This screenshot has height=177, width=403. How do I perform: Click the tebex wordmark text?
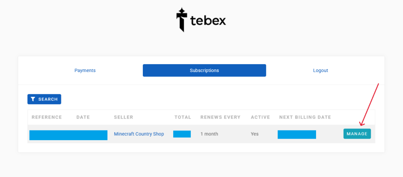pyautogui.click(x=208, y=20)
